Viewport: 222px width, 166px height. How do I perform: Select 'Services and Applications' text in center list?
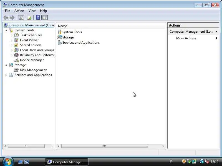[81, 43]
